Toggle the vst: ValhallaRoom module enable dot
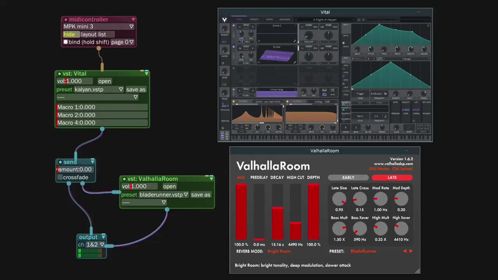Screen dimensions: 498x280 [124, 179]
